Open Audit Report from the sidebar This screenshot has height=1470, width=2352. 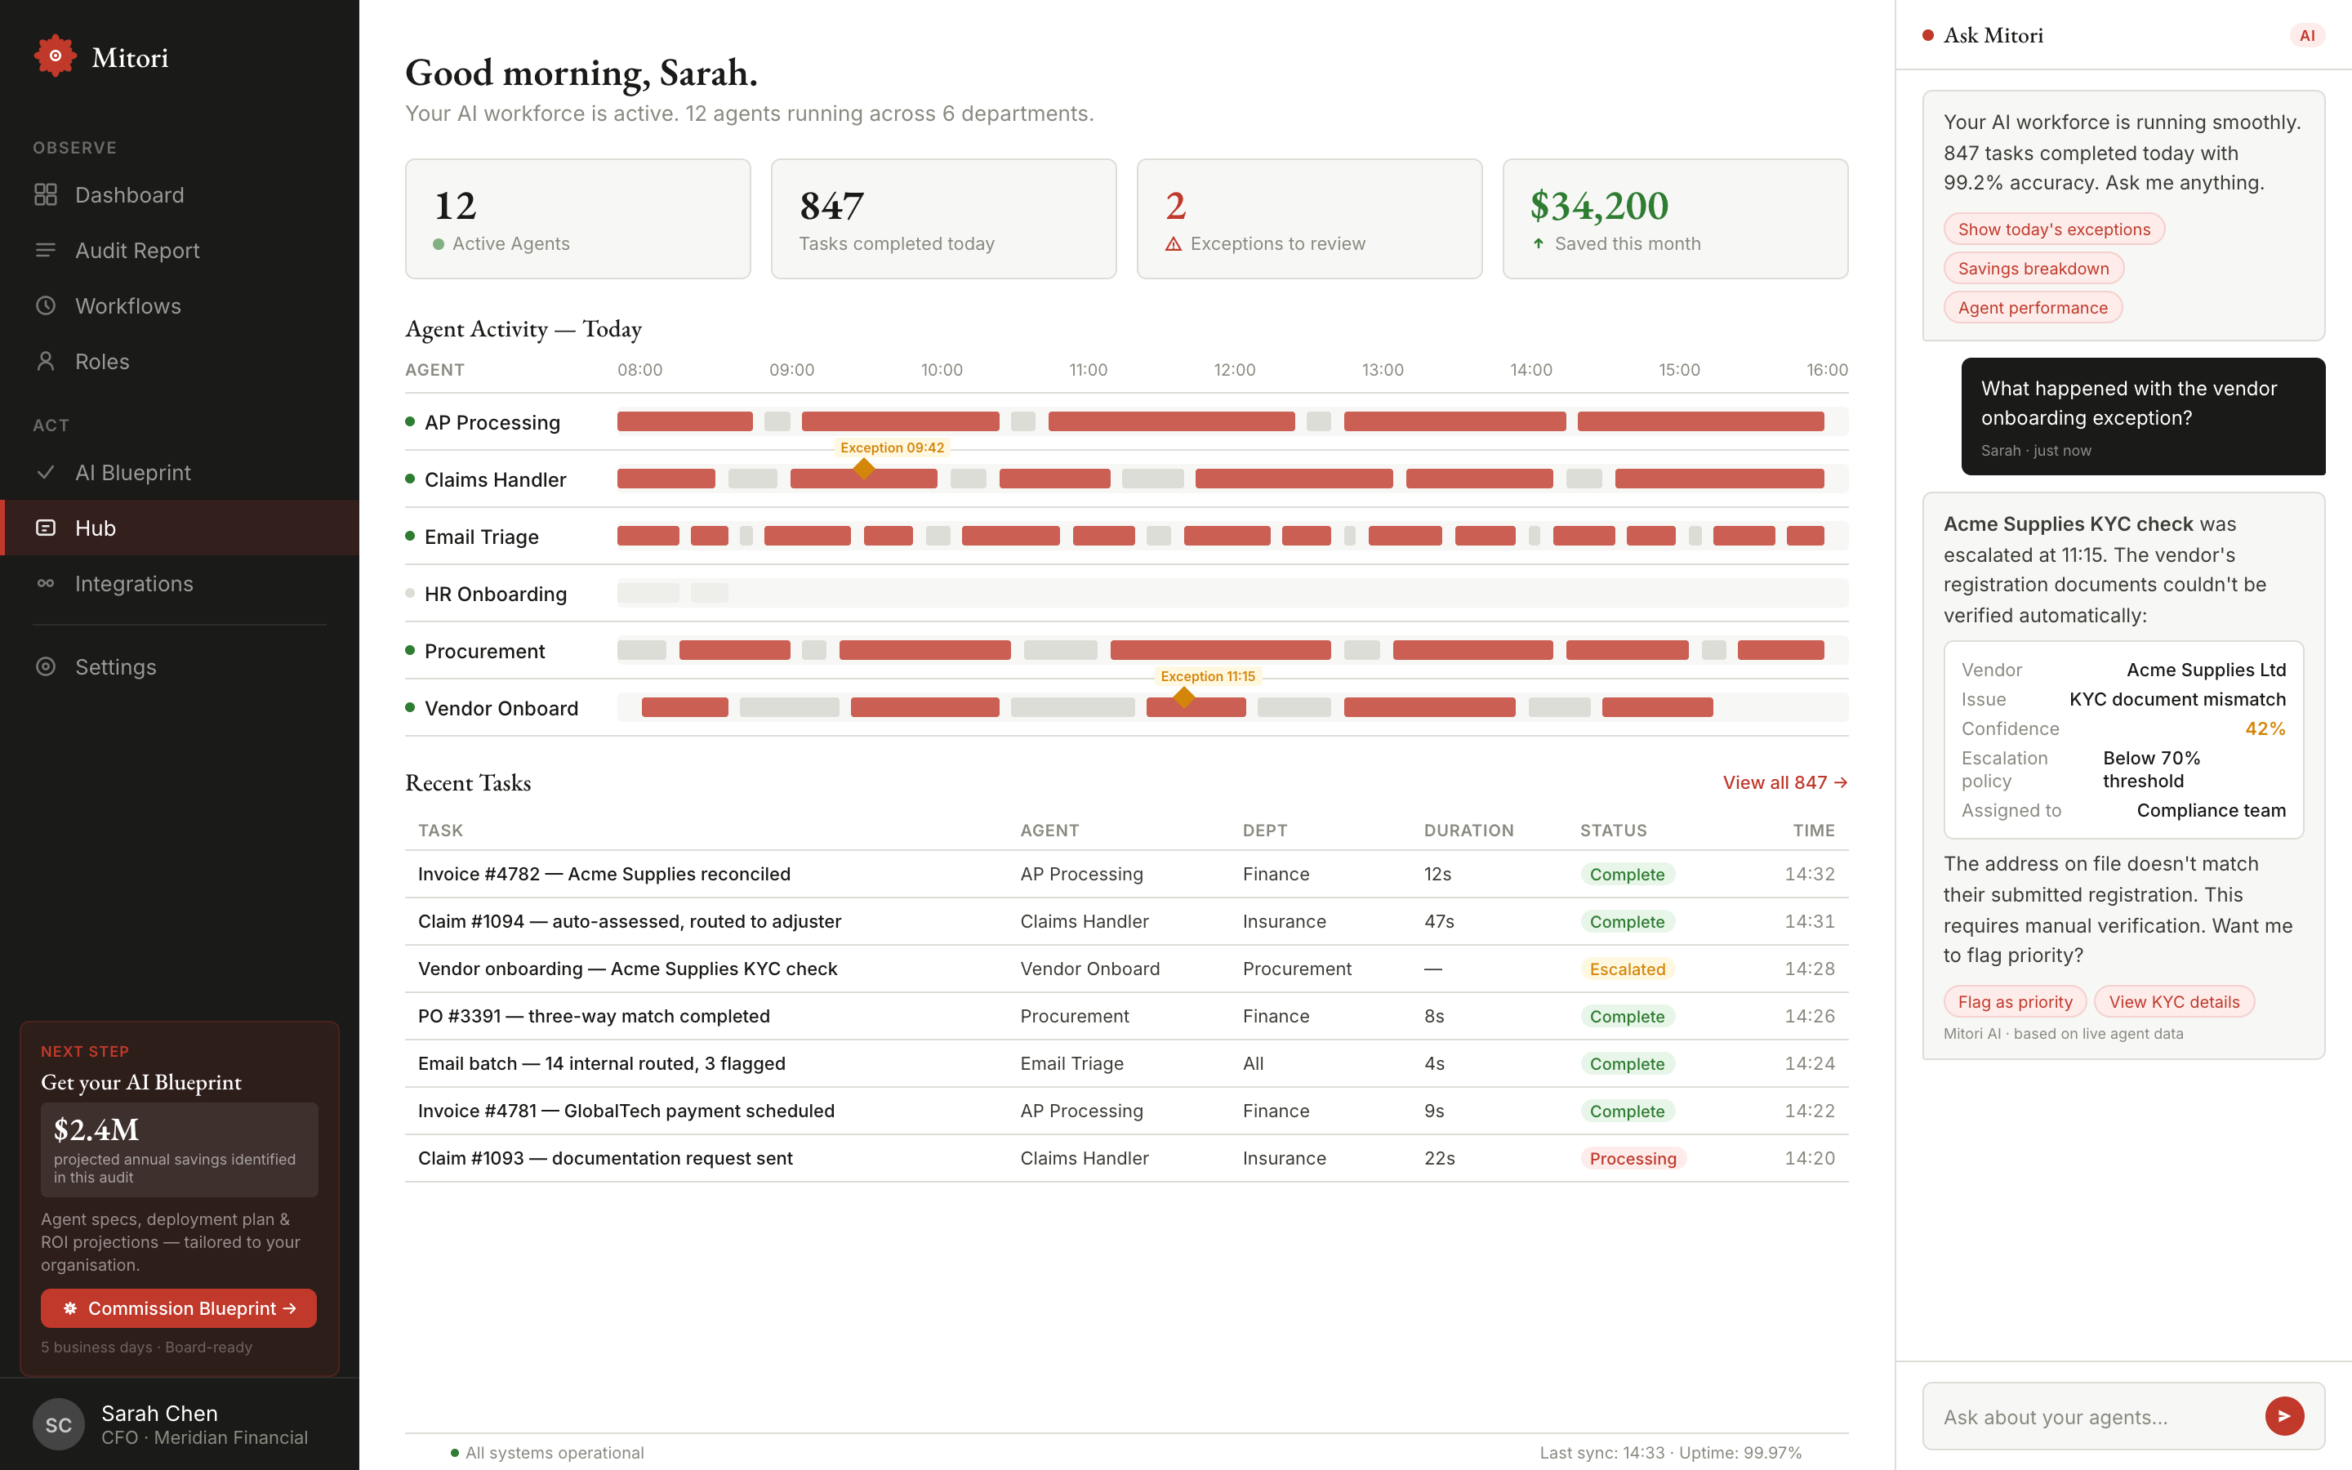click(x=137, y=250)
